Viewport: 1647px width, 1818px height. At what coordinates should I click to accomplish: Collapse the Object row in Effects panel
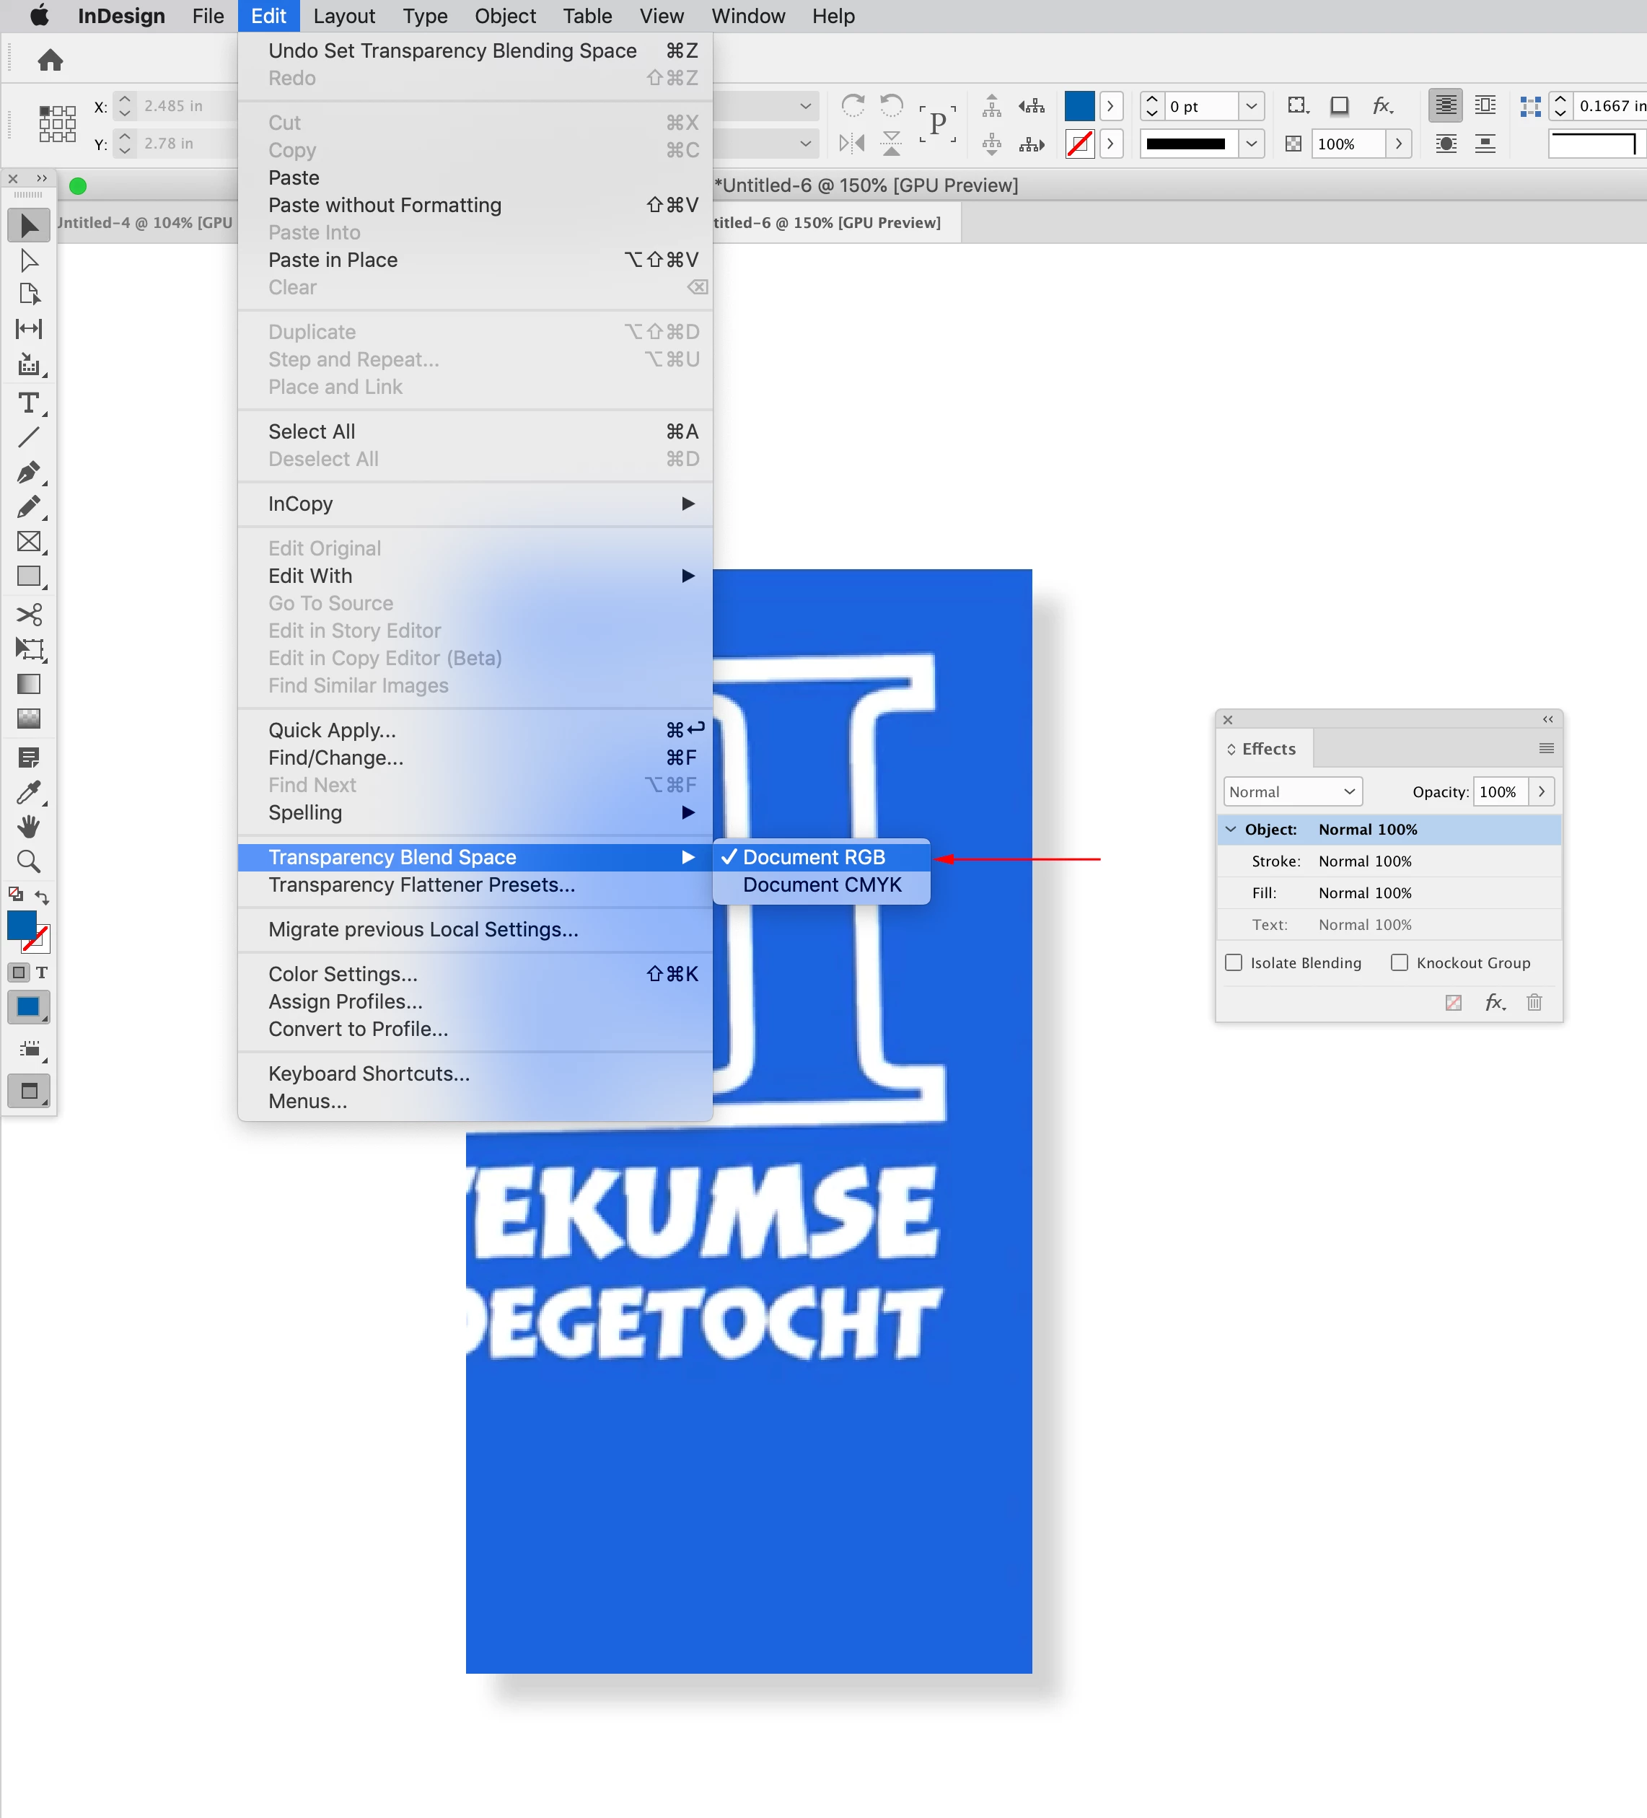[x=1230, y=829]
